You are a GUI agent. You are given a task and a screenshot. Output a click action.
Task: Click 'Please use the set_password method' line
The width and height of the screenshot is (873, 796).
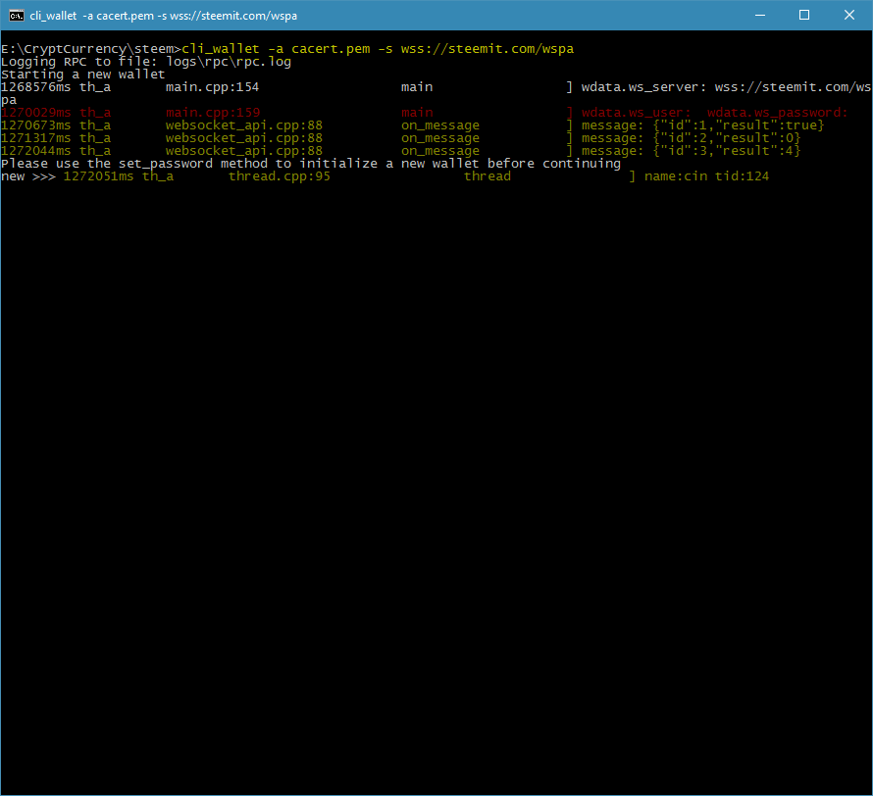tap(311, 164)
